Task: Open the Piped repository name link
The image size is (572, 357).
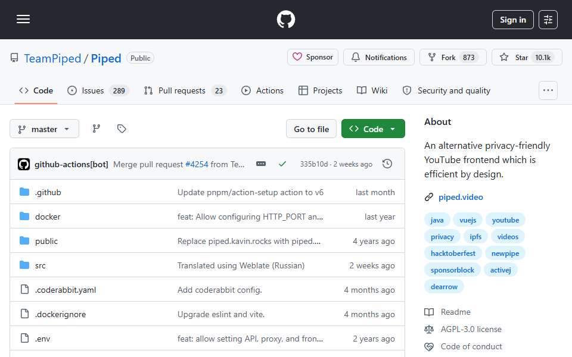Action: 106,58
